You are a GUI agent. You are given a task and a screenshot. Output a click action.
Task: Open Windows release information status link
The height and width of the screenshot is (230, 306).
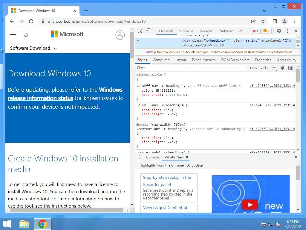tap(65, 94)
